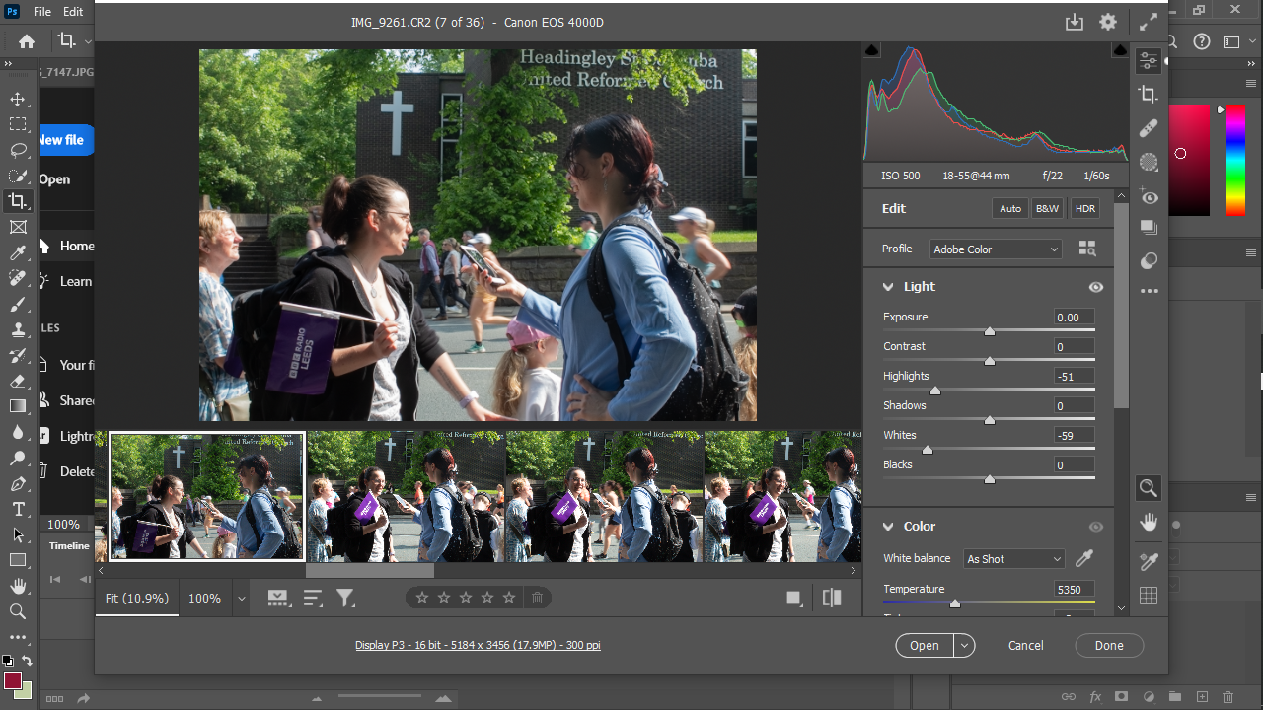
Task: Click the Auto adjustment button
Action: tap(1009, 209)
